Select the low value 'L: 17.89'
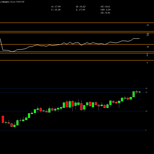The width and height of the screenshot is (154, 154). [80, 10]
